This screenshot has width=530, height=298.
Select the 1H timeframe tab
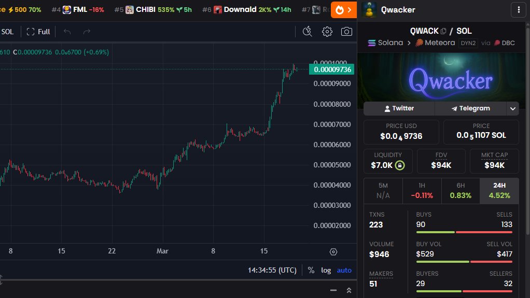422,191
